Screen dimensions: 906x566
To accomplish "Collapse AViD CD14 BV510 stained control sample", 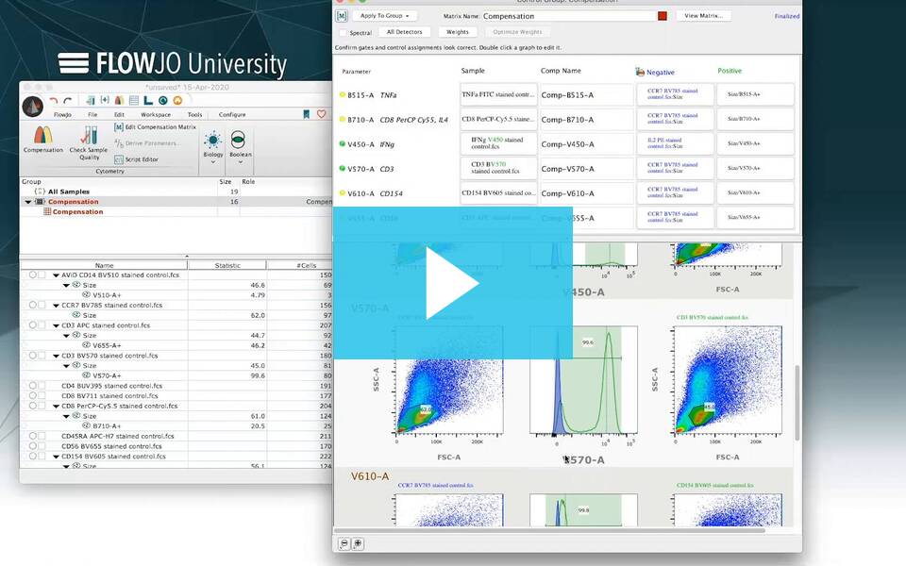I will [56, 275].
